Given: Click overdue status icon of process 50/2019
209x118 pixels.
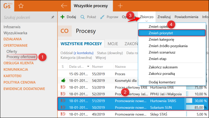Looking at the screenshot, I should pos(63,107).
